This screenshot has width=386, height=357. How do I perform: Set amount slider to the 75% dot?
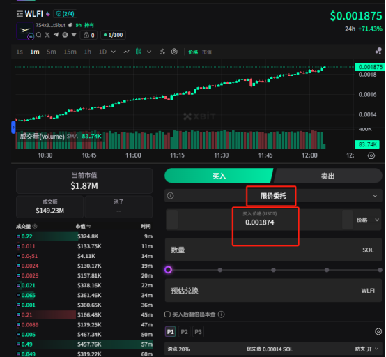point(327,270)
